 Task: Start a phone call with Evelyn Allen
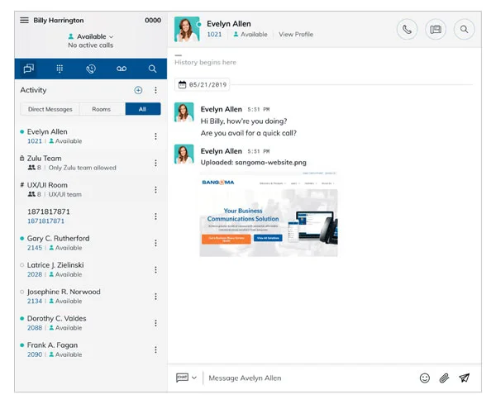407,30
